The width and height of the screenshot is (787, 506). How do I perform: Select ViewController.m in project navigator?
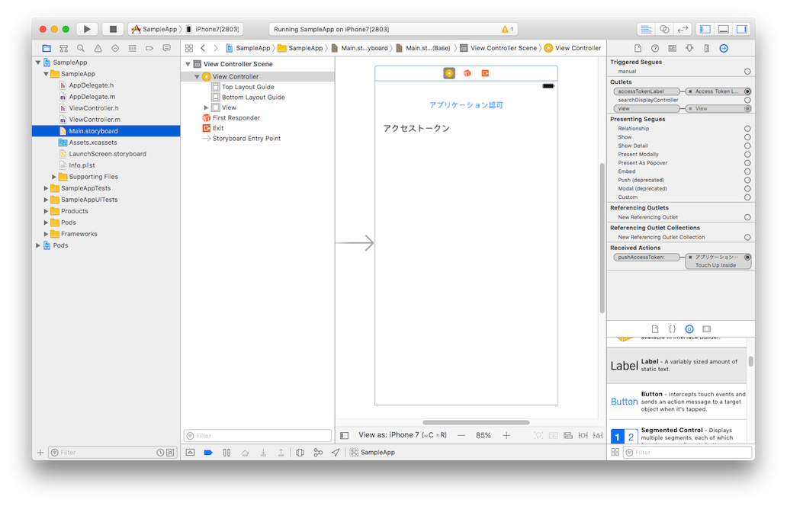pyautogui.click(x=94, y=120)
